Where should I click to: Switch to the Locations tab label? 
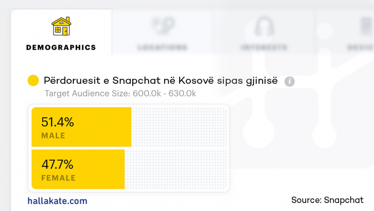pos(163,48)
